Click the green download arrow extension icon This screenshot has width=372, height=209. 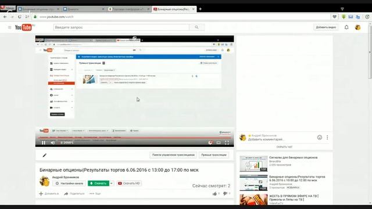click(x=344, y=17)
